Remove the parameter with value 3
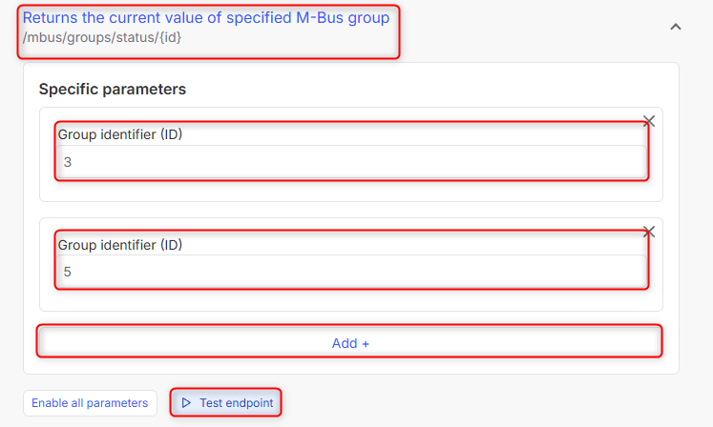 point(649,121)
